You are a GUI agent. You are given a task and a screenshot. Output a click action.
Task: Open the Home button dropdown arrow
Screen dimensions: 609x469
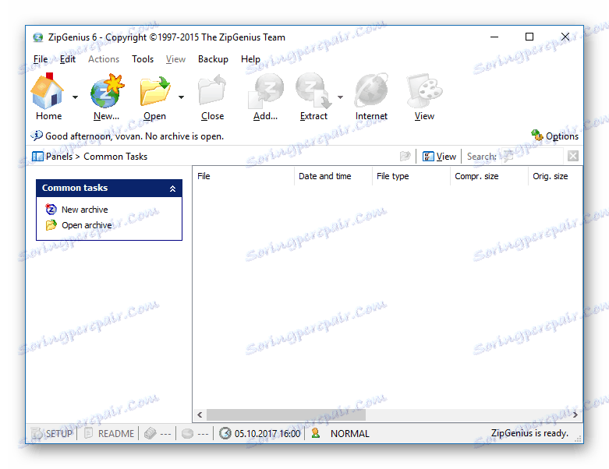coord(76,97)
